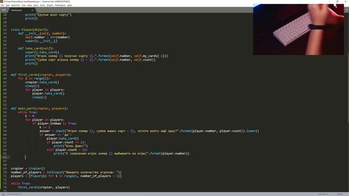This screenshot has width=349, height=196.
Task: Open the Preferences menu
Action: pos(61,5)
